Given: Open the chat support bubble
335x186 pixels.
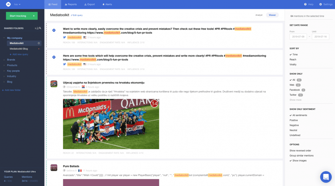Looking at the screenshot, I should point(326,177).
